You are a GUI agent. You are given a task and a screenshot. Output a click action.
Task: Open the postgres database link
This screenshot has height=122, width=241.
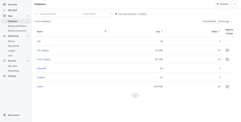[41, 77]
